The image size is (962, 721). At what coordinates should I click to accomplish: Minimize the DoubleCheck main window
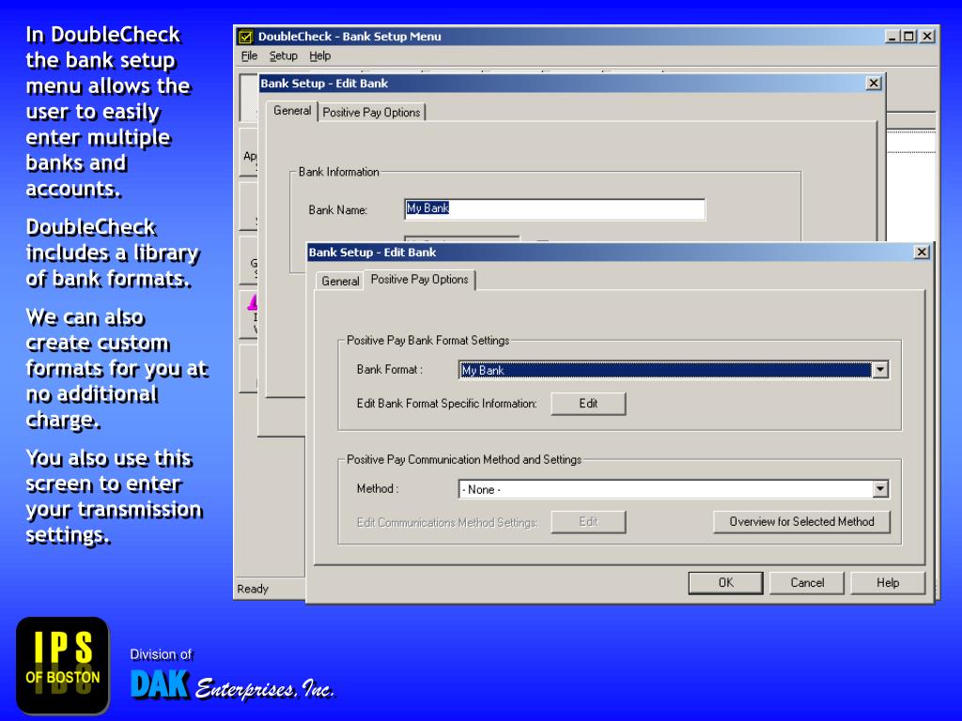click(892, 37)
